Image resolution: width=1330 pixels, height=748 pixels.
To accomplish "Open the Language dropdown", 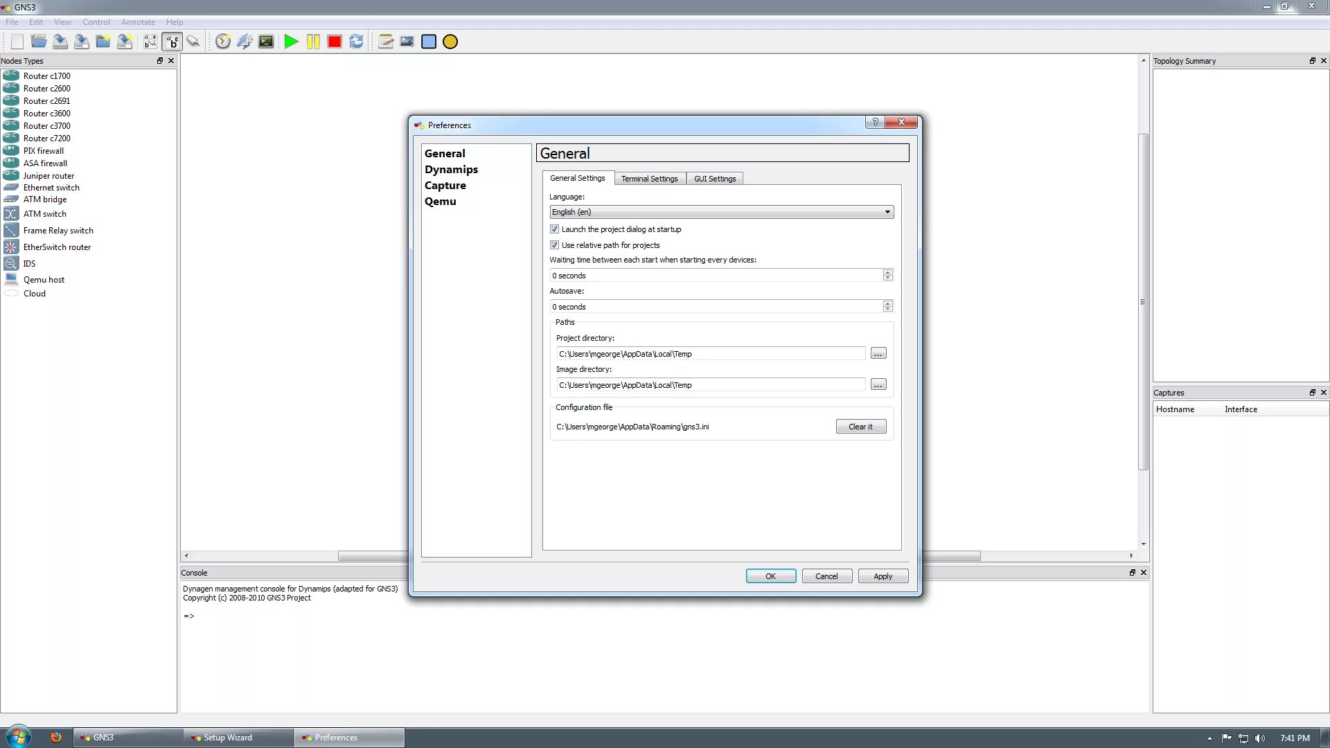I will point(721,212).
